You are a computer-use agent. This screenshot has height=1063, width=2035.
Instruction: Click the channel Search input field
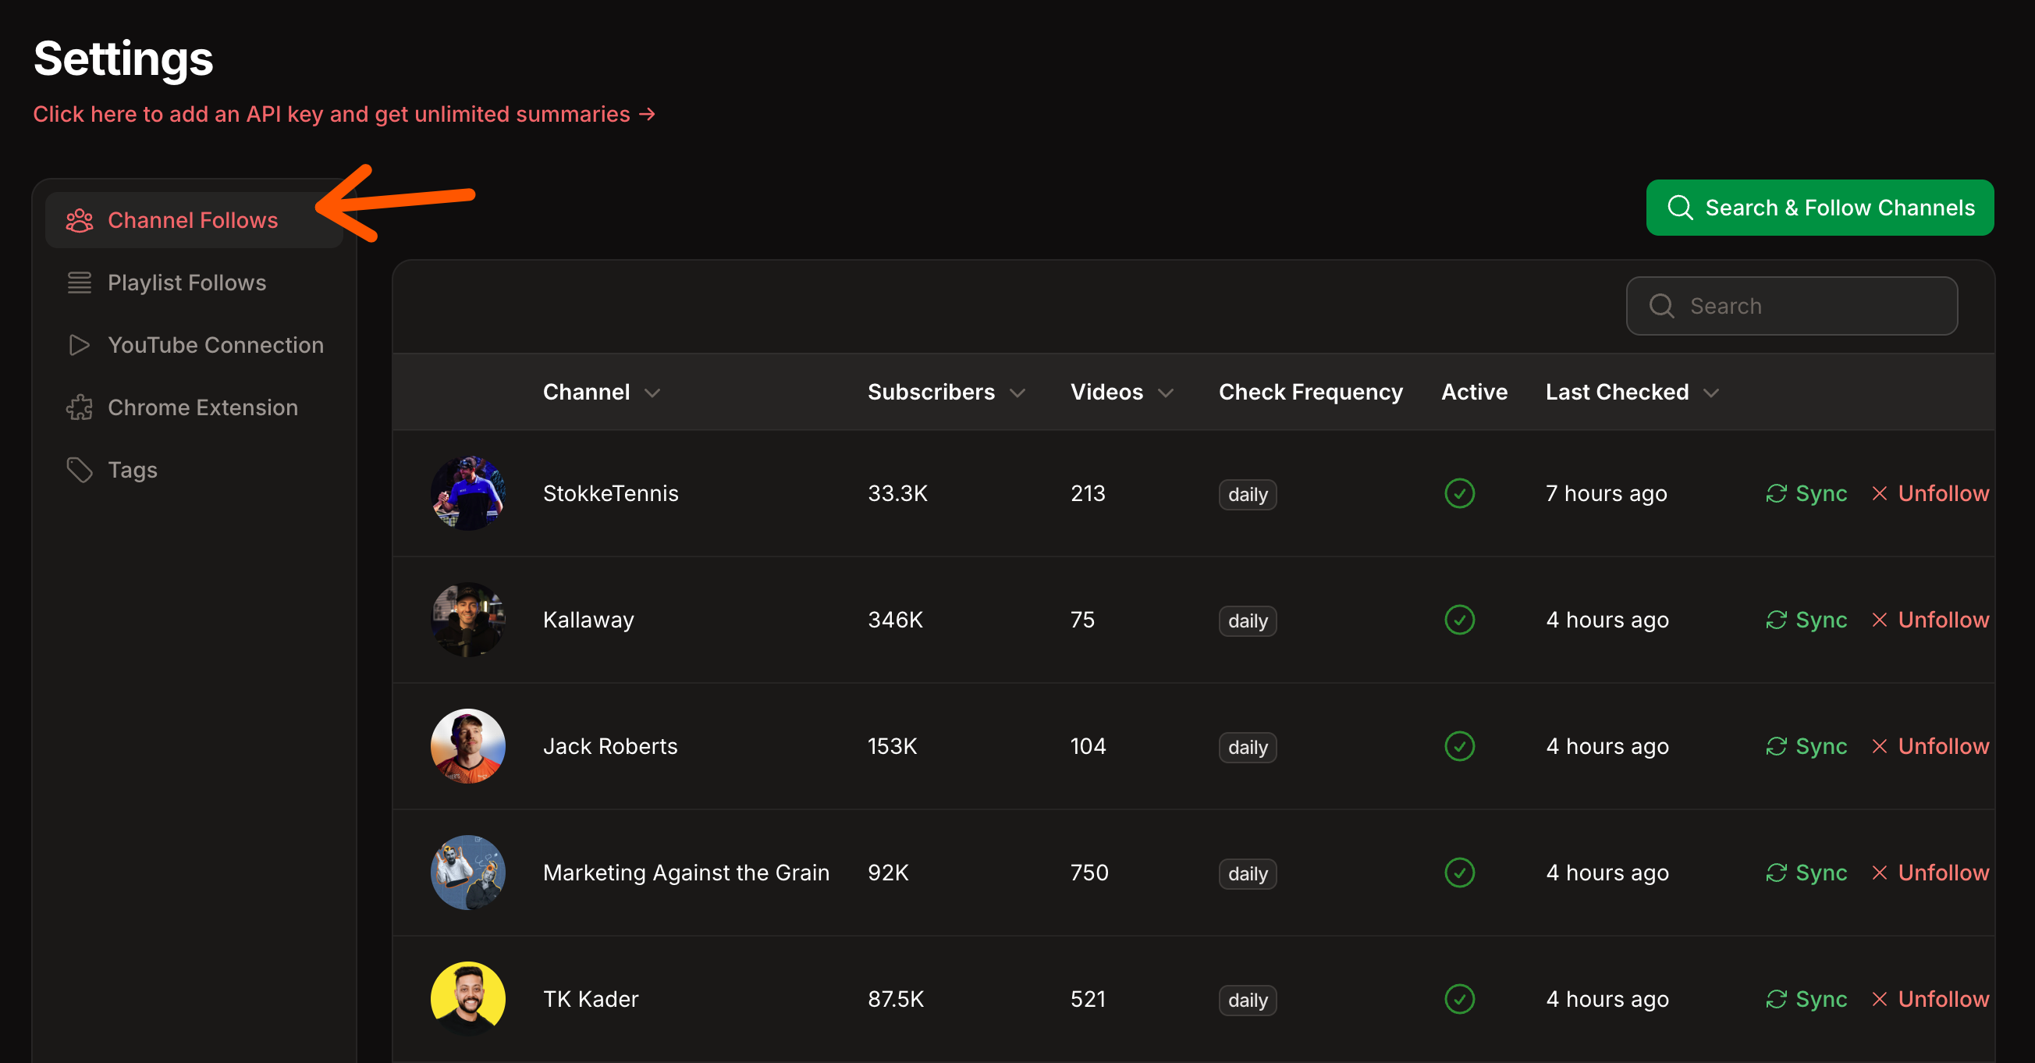1791,306
